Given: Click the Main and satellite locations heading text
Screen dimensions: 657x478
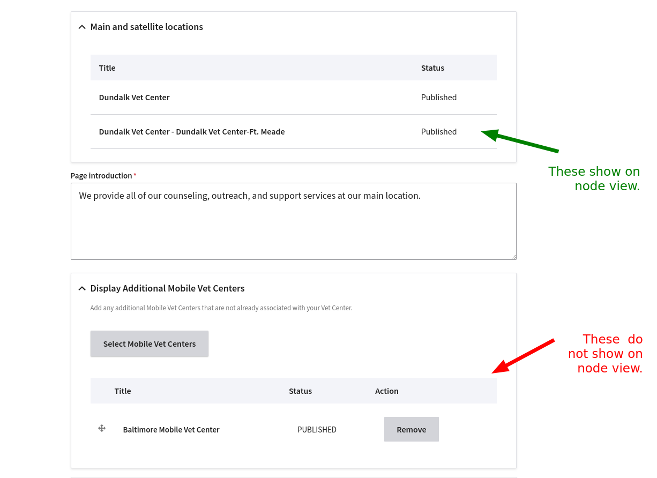Looking at the screenshot, I should 147,27.
